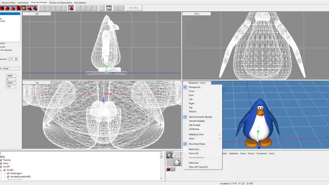Collapse the ArmR2 tree node
This screenshot has height=185, width=329.
[1, 170]
